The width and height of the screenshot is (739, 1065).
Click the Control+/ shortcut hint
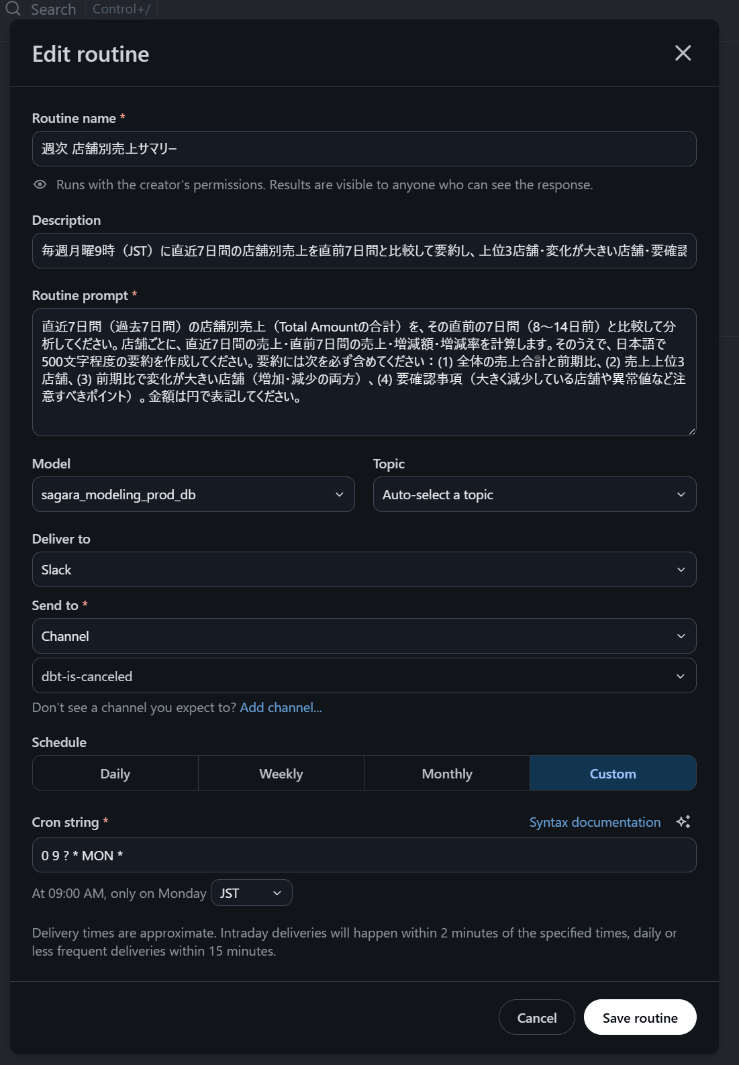coord(121,9)
